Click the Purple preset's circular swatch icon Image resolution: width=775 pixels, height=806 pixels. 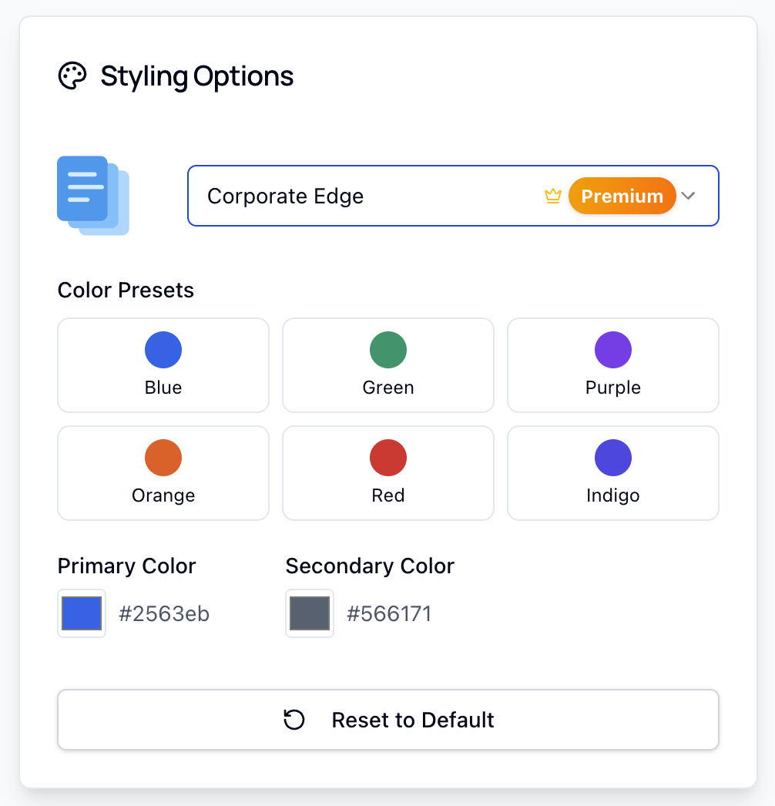(612, 349)
